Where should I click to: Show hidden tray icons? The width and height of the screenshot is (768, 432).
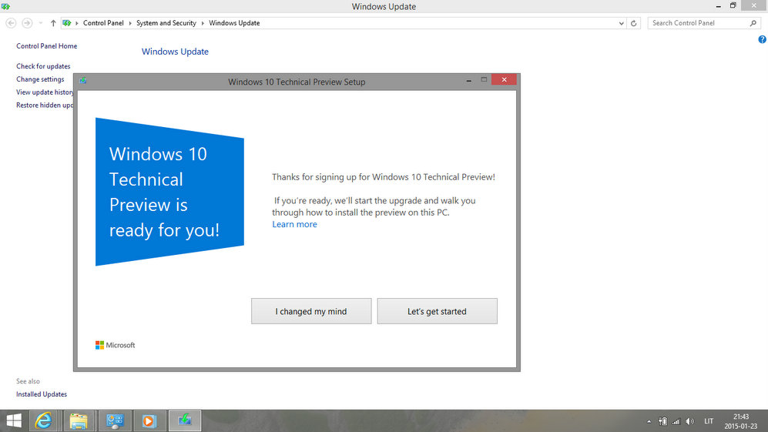[x=649, y=421]
